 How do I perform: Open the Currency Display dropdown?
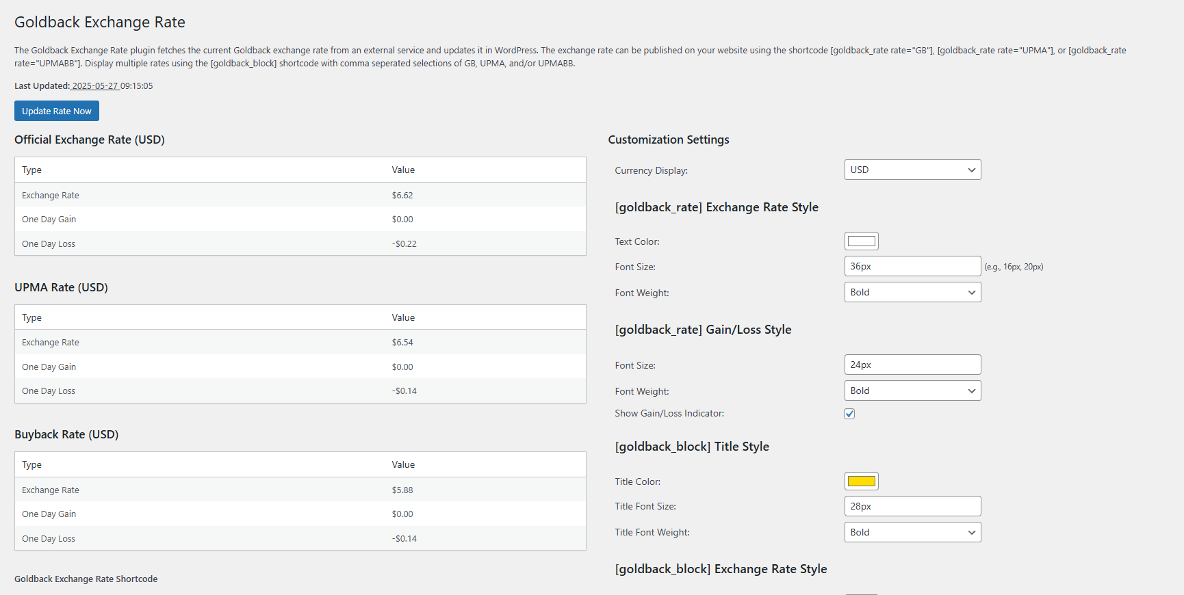tap(912, 170)
